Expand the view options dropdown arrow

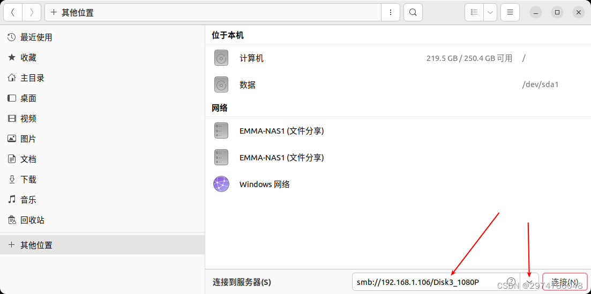[490, 12]
